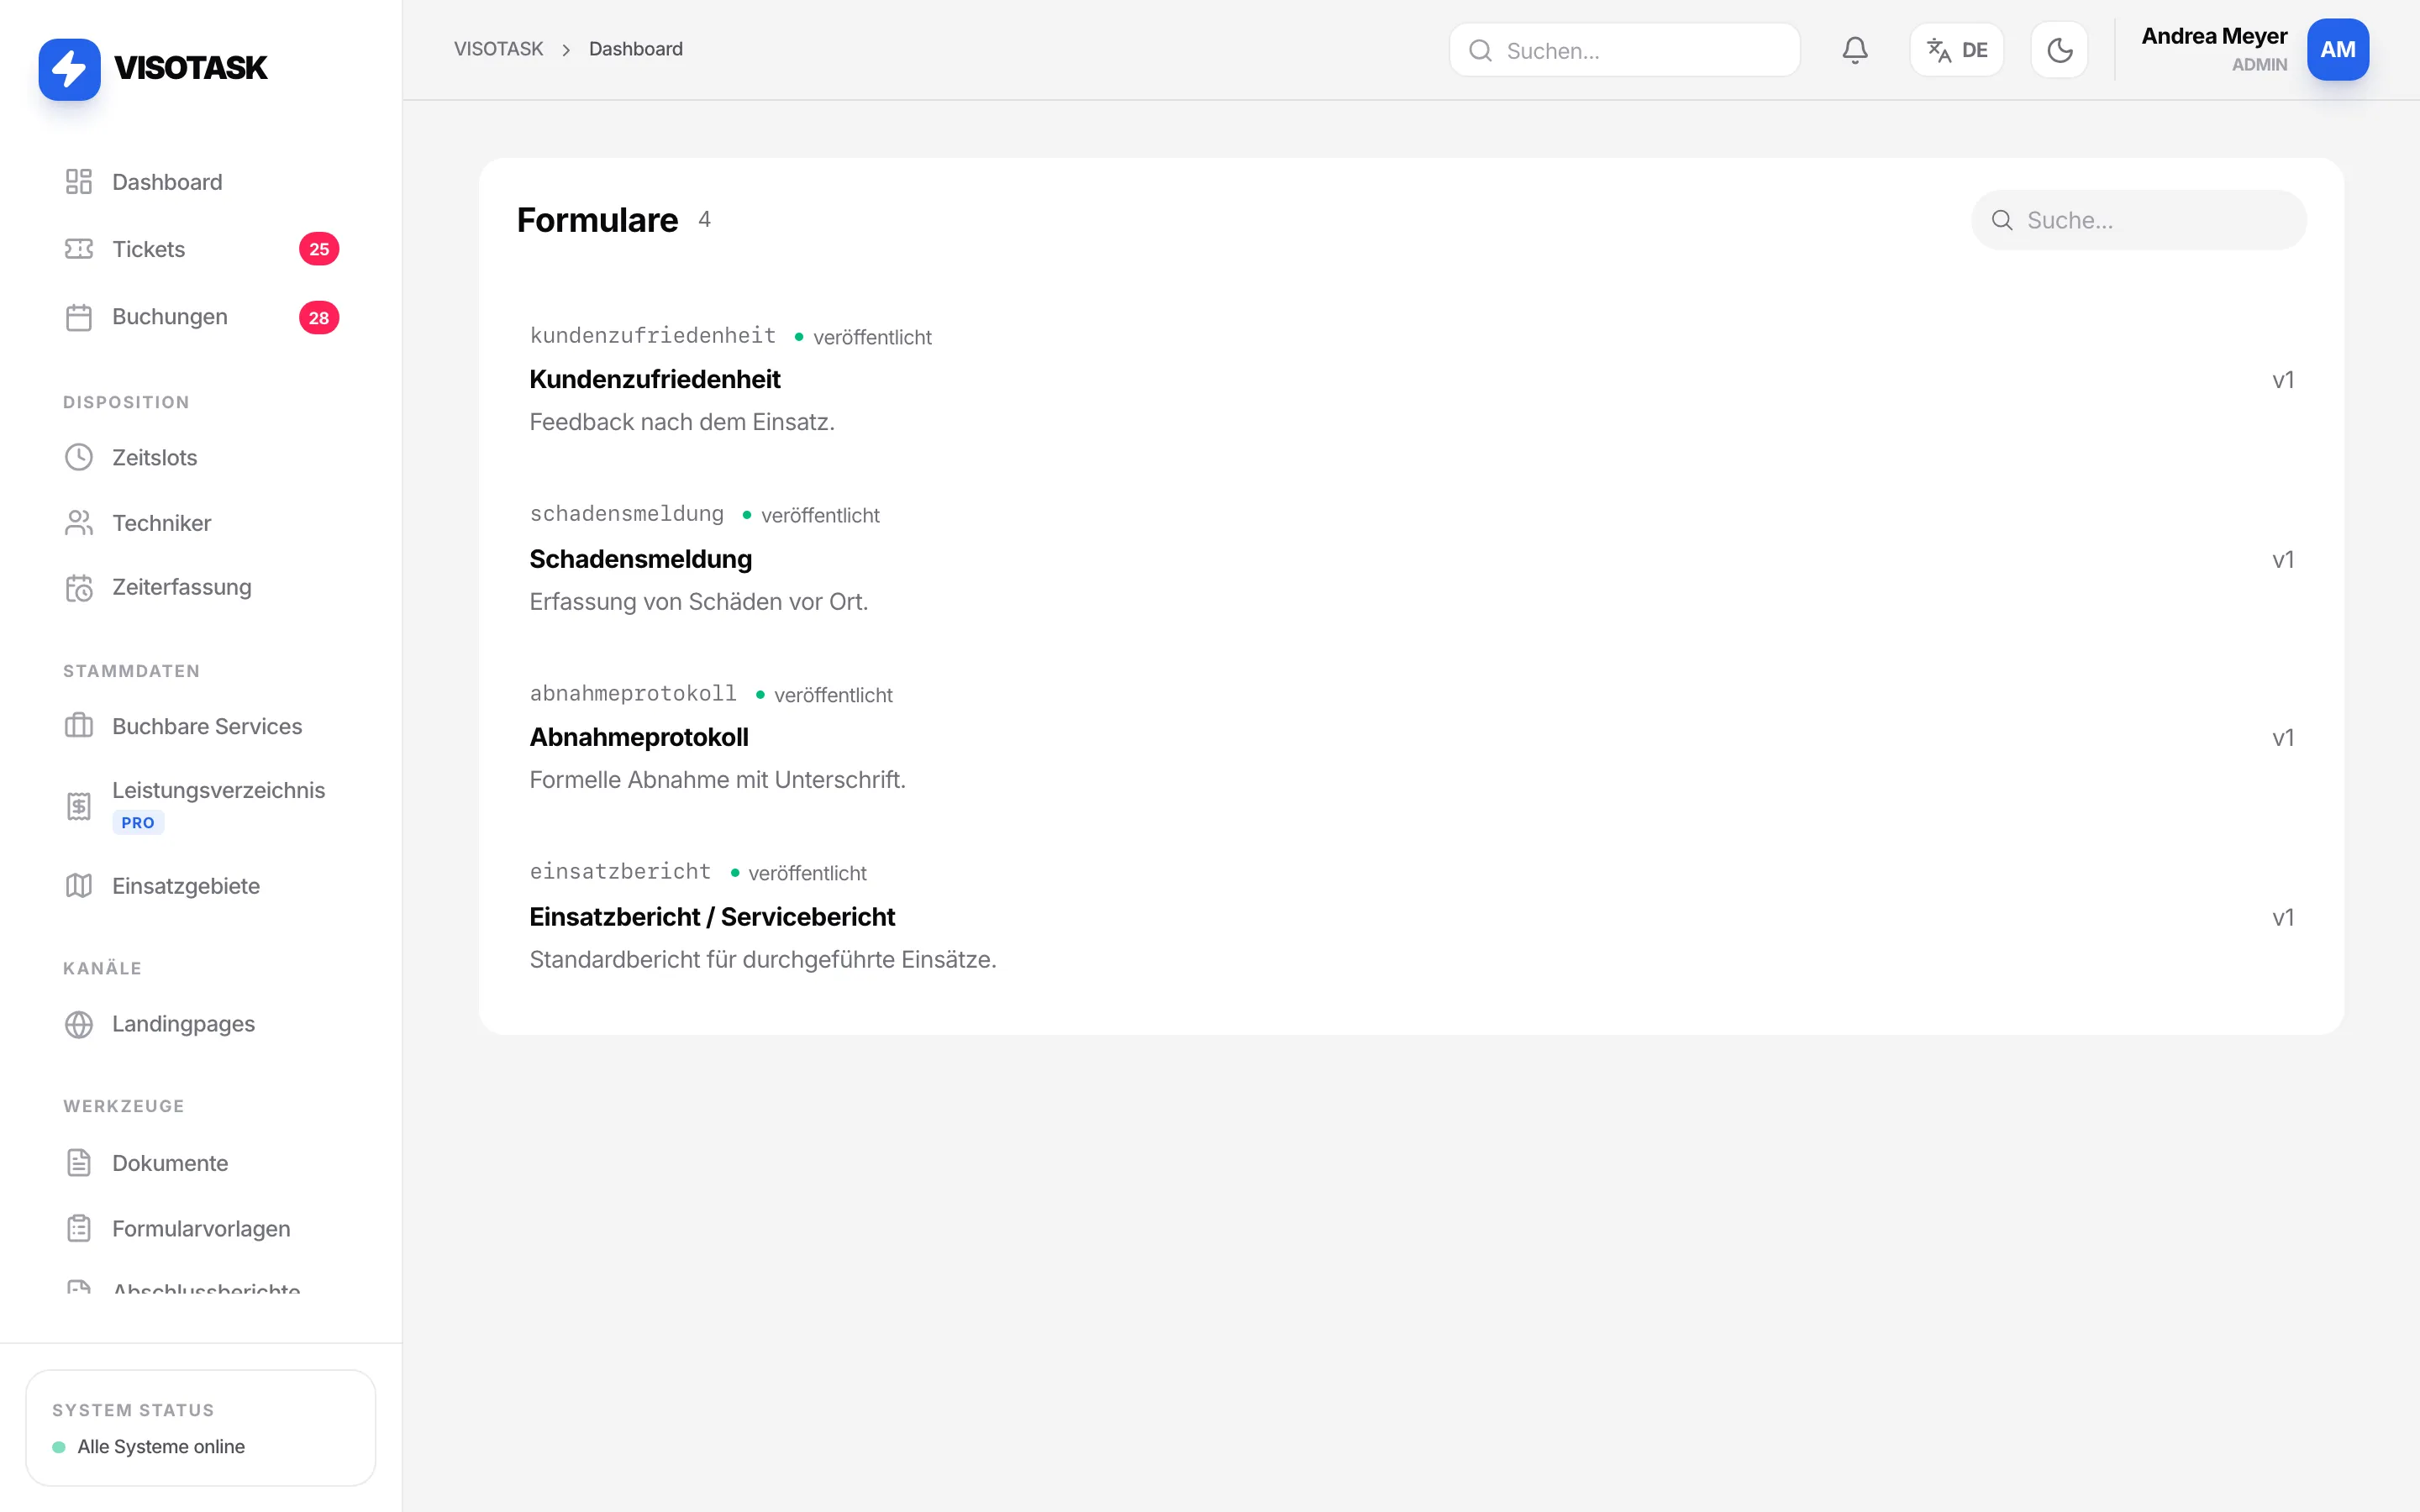Viewport: 2420px width, 1512px height.
Task: Click 'Feedback nach dem Einsatz.' description
Action: pos(682,422)
